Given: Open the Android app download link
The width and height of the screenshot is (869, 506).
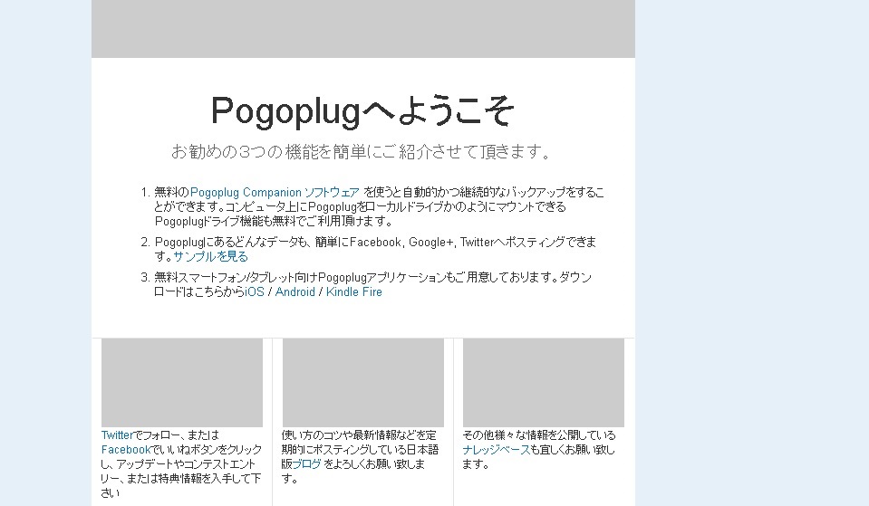Looking at the screenshot, I should click(294, 291).
